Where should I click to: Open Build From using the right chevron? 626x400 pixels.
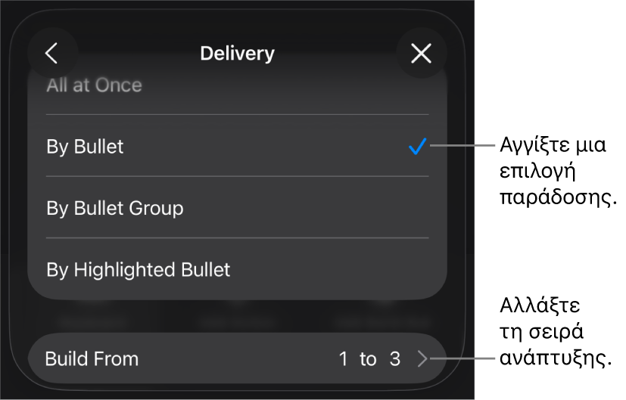[422, 358]
